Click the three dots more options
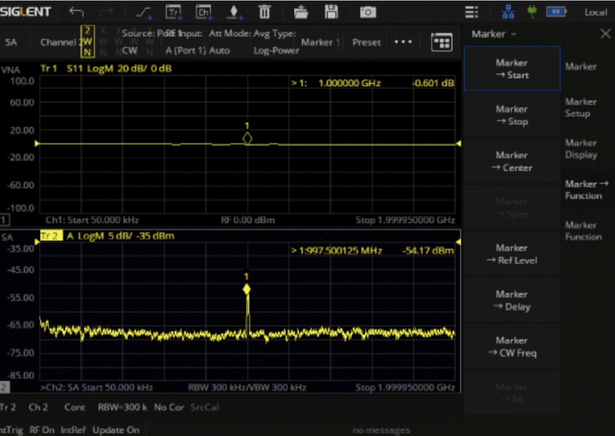The image size is (615, 436). click(403, 42)
